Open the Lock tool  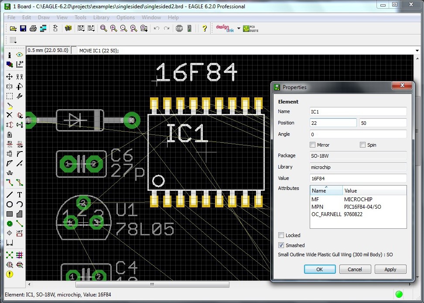pyautogui.click(x=9, y=135)
